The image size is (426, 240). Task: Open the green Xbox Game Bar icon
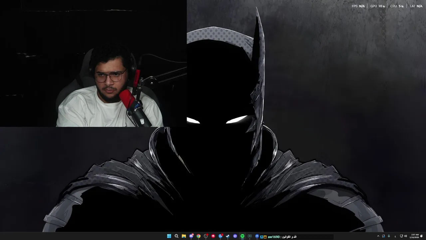click(250, 236)
